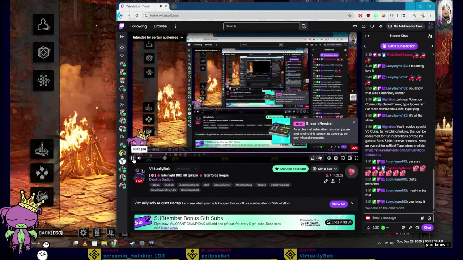Click Go Ad-Free for Free button

[405, 26]
